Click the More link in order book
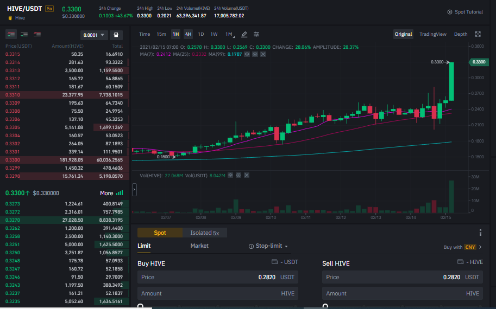 (106, 193)
